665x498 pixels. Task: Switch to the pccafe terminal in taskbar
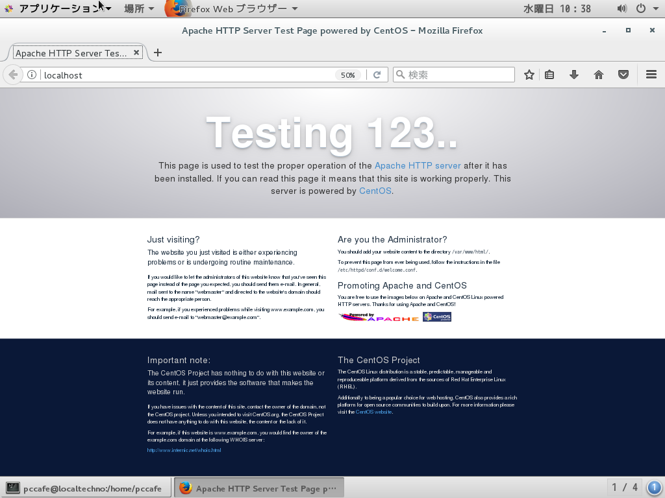coord(86,488)
